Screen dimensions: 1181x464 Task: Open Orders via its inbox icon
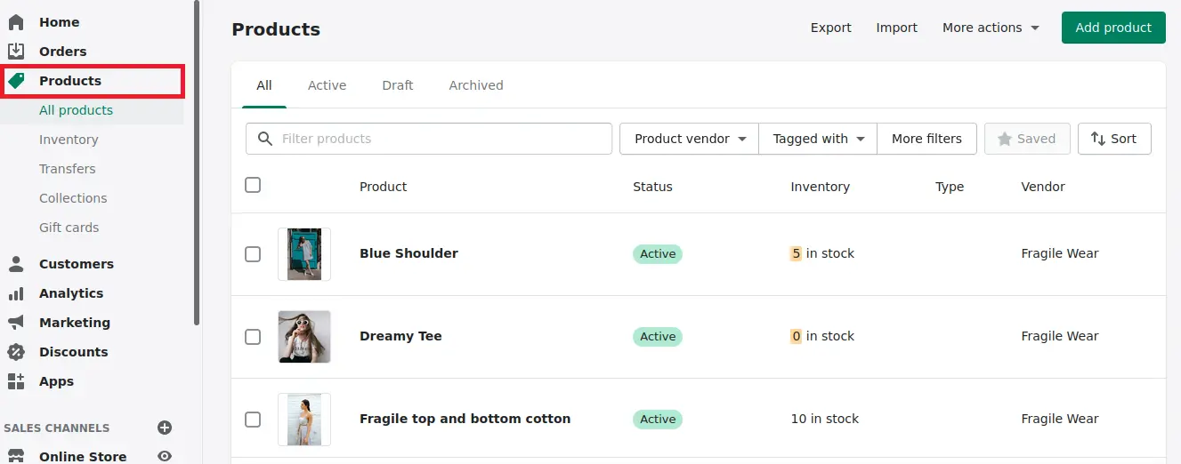click(x=16, y=52)
